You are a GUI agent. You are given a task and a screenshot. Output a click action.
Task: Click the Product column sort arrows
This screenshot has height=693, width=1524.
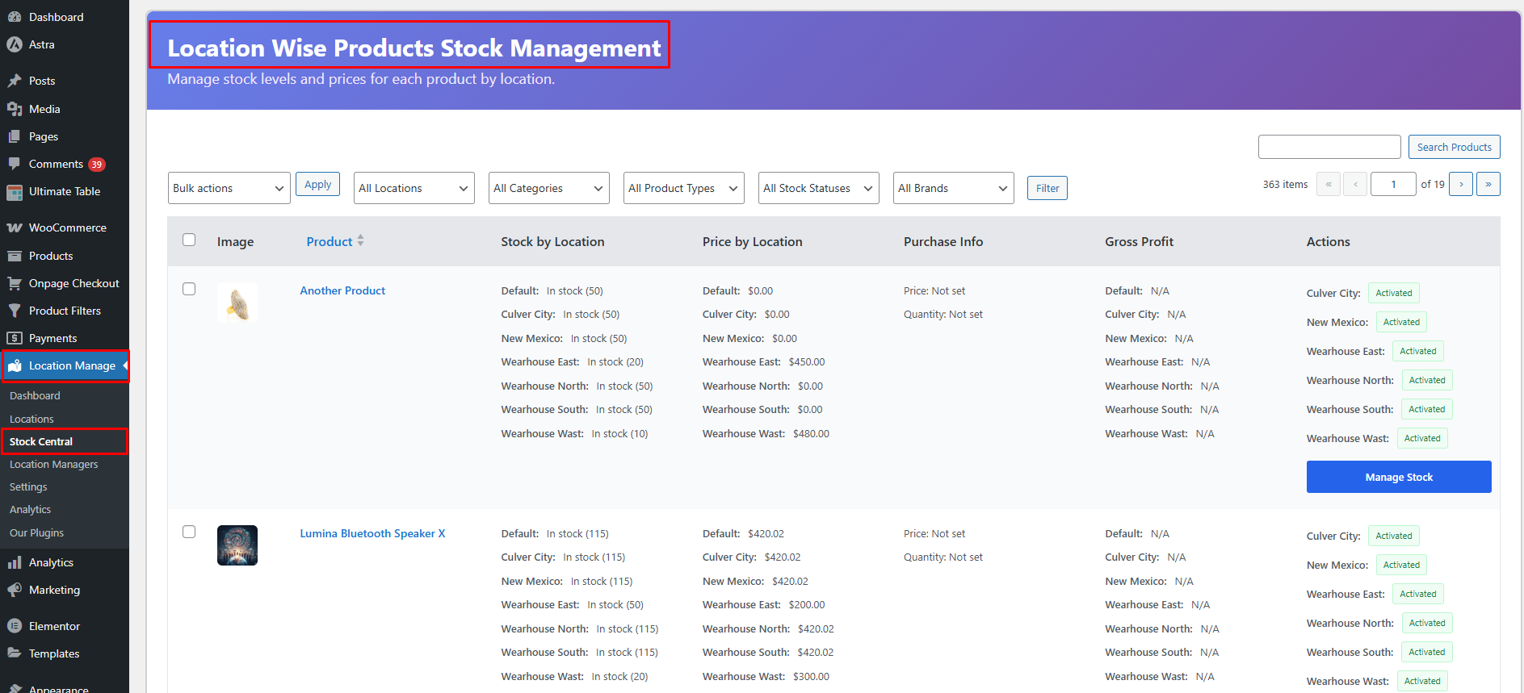(360, 240)
